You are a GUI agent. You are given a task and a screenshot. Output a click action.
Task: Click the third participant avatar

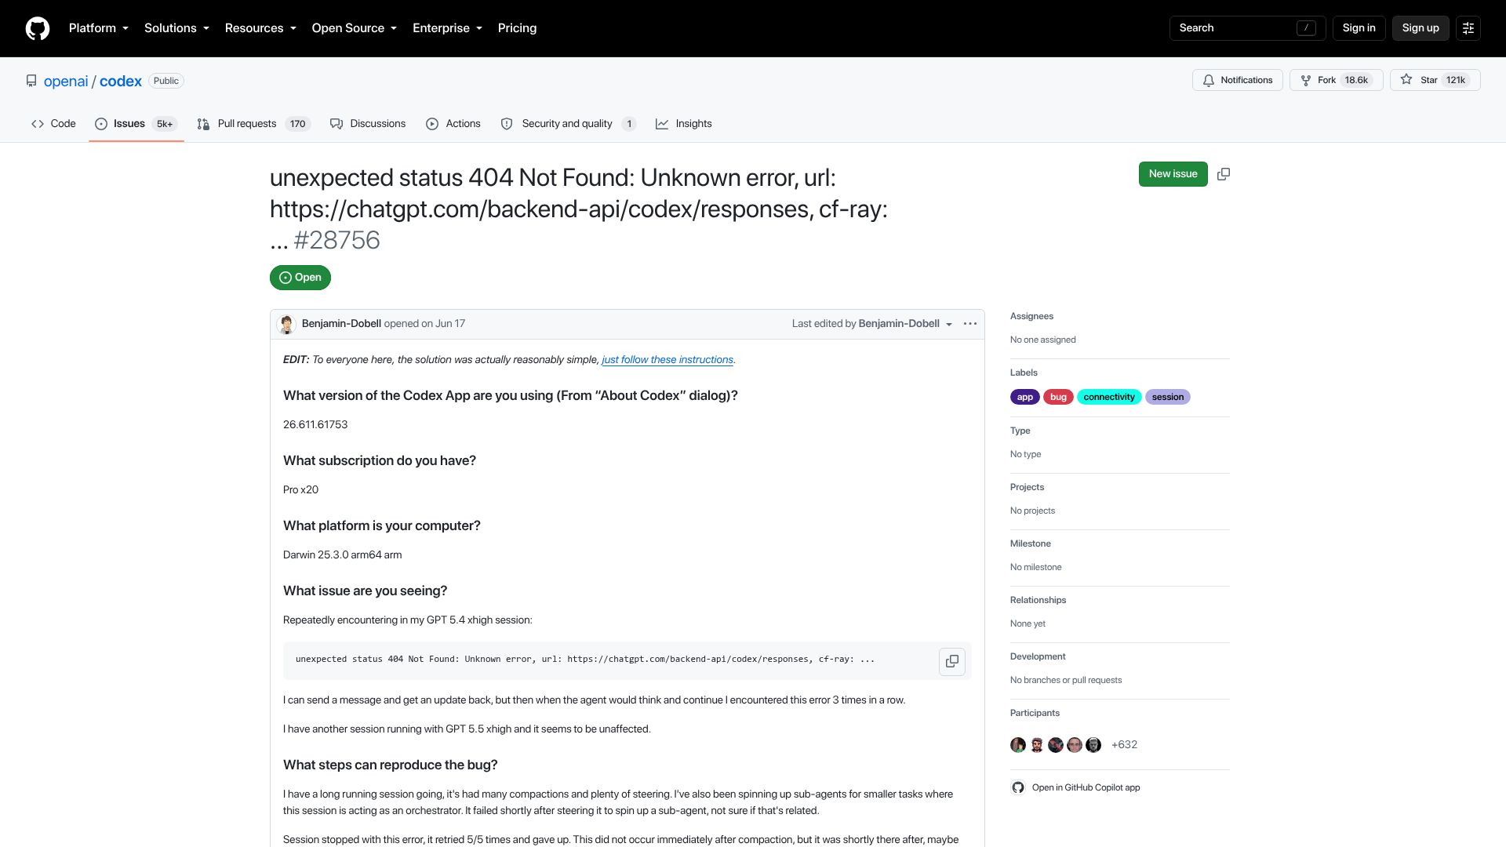tap(1056, 745)
